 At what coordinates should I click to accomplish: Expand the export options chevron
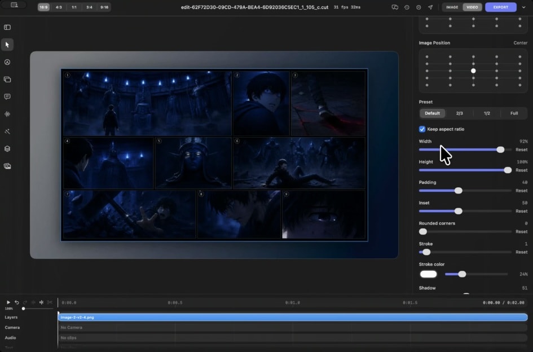pyautogui.click(x=524, y=7)
